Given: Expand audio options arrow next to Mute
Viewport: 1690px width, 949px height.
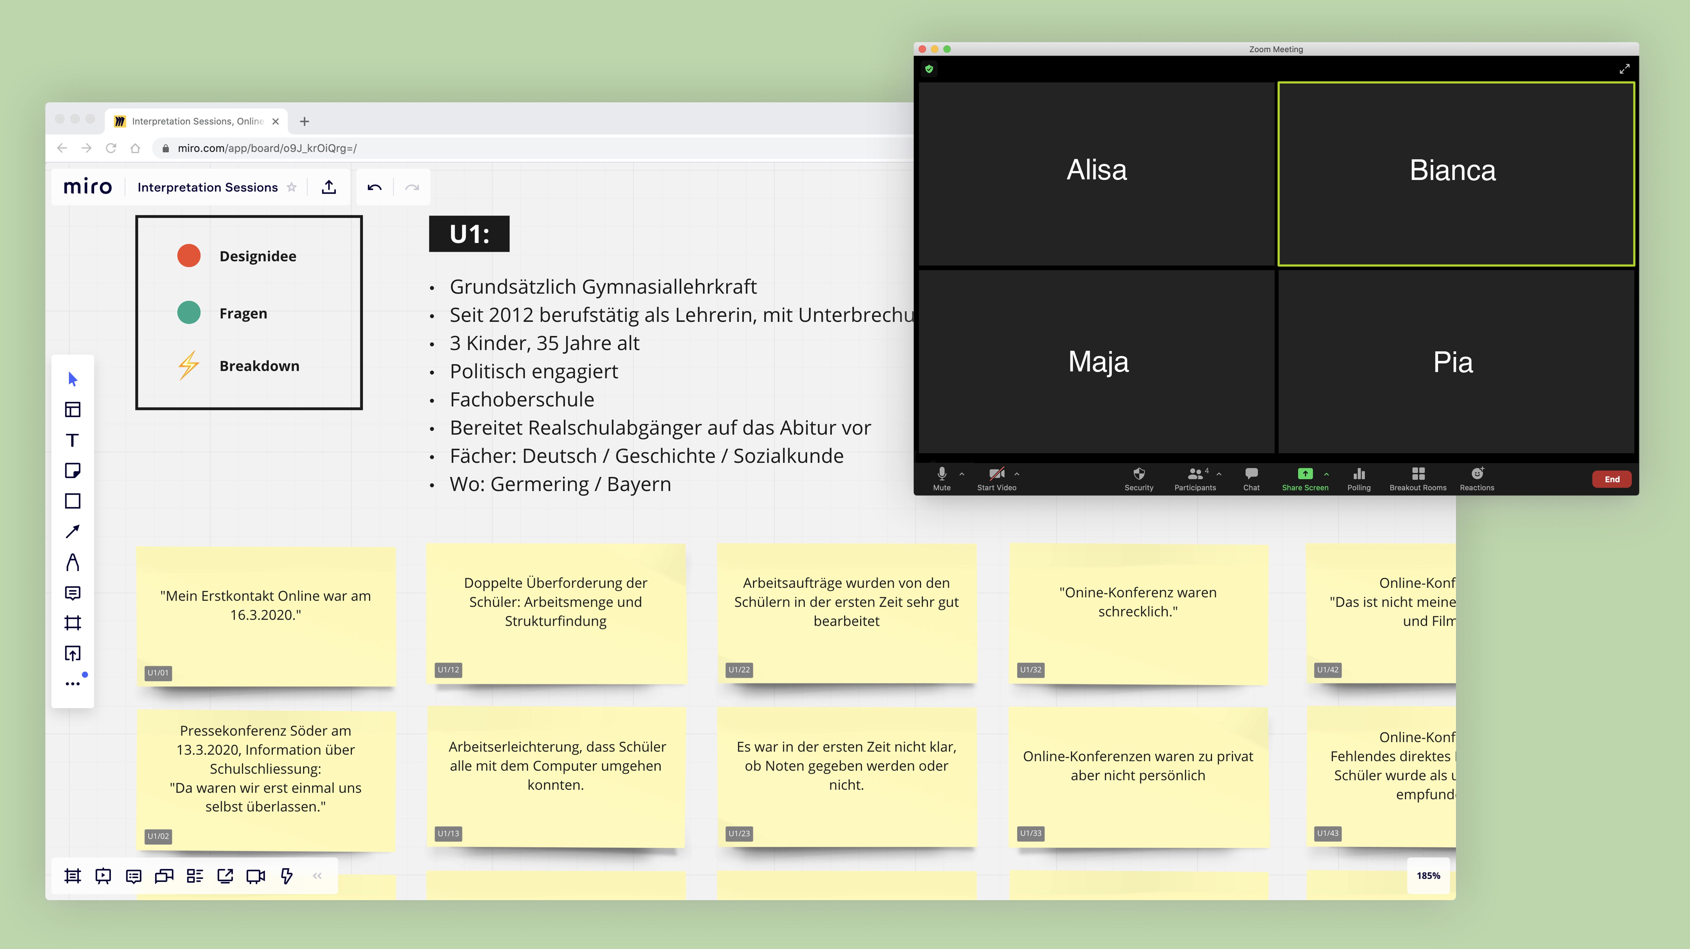Looking at the screenshot, I should click(x=962, y=473).
